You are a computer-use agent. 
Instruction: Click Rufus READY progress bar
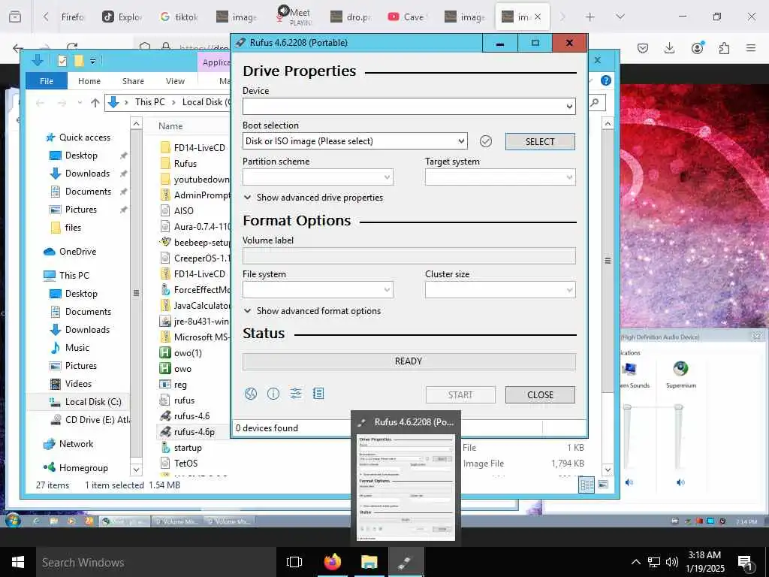[409, 361]
